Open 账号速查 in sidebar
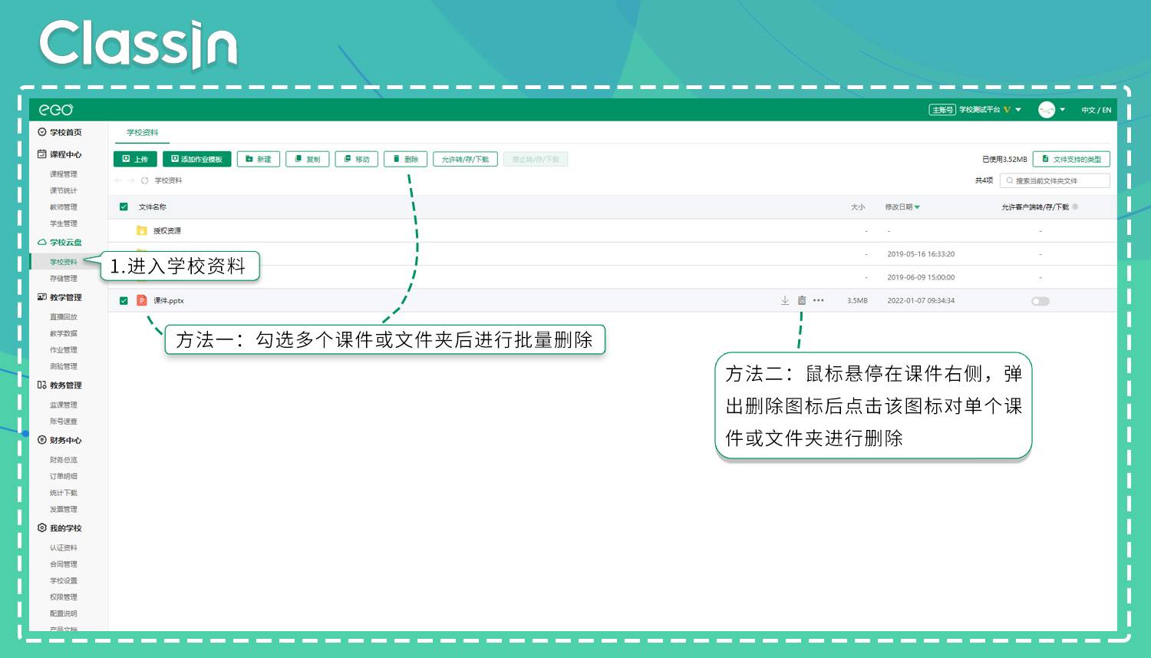The image size is (1151, 658). pos(64,422)
